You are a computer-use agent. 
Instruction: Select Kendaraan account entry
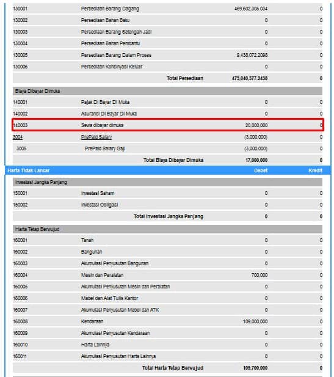click(92, 321)
